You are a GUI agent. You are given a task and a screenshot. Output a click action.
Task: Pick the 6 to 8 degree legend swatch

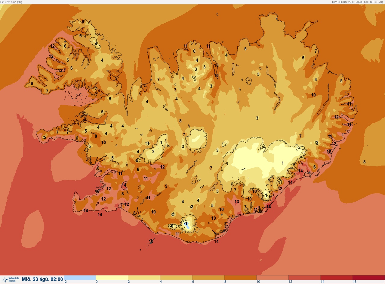click(x=208, y=277)
